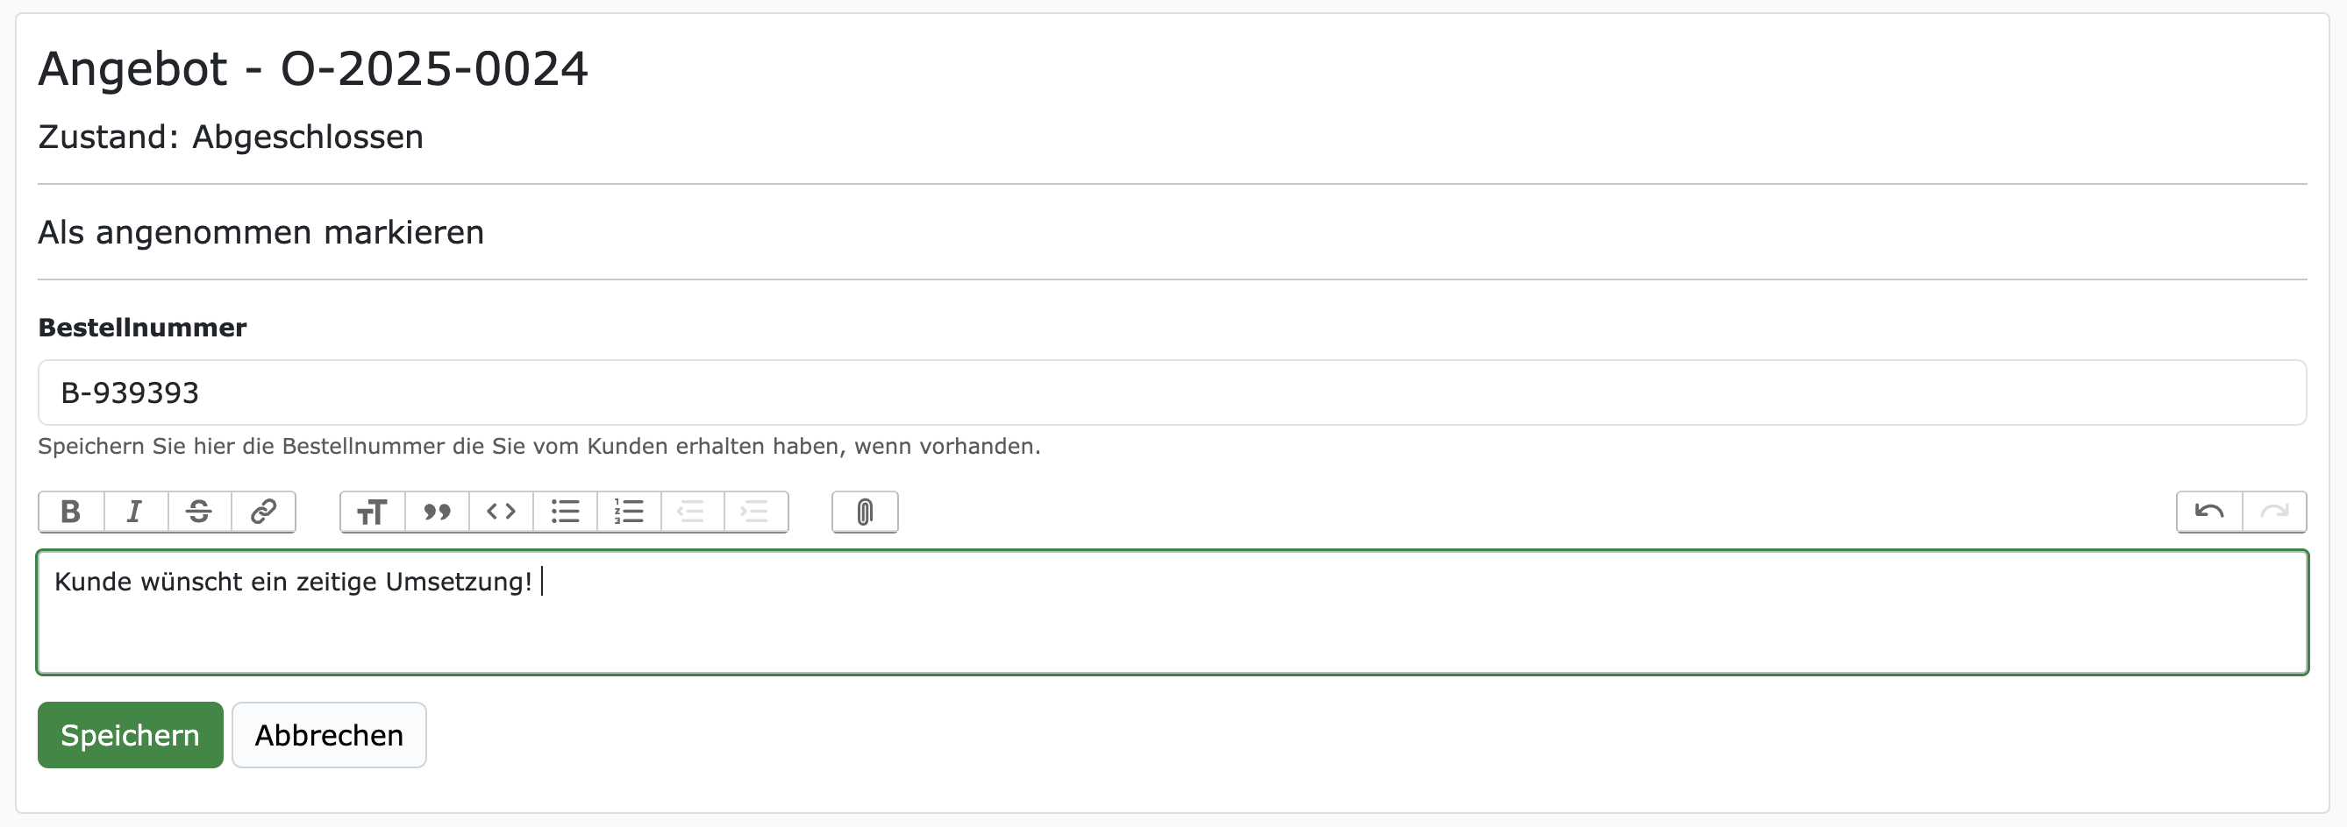Start a numbered list
Viewport: 2347px width, 827px height.
pyautogui.click(x=629, y=512)
